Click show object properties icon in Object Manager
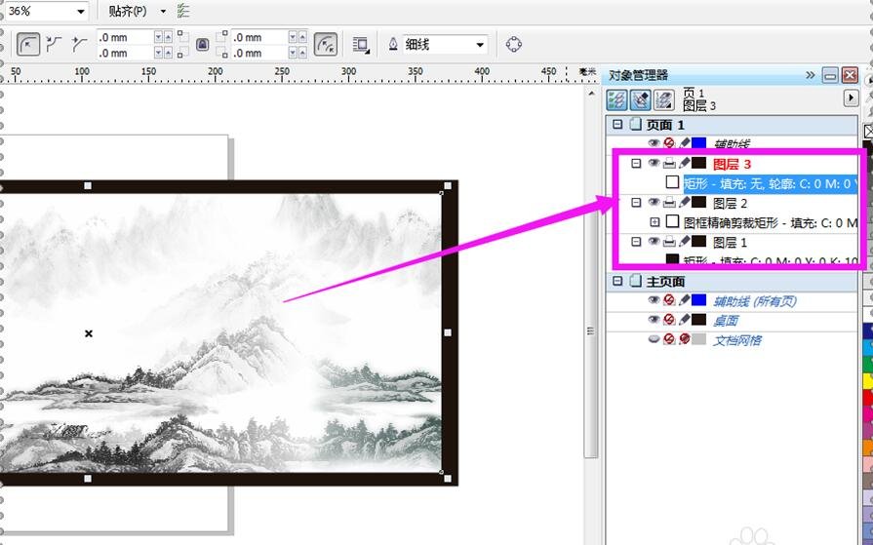 pos(616,99)
